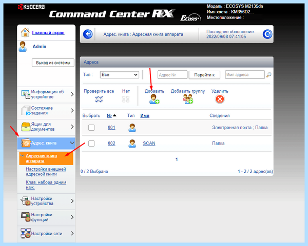Image resolution: width=308 pixels, height=246 pixels.
Task: Collapse Адрес. книга chevron
Action: point(72,143)
